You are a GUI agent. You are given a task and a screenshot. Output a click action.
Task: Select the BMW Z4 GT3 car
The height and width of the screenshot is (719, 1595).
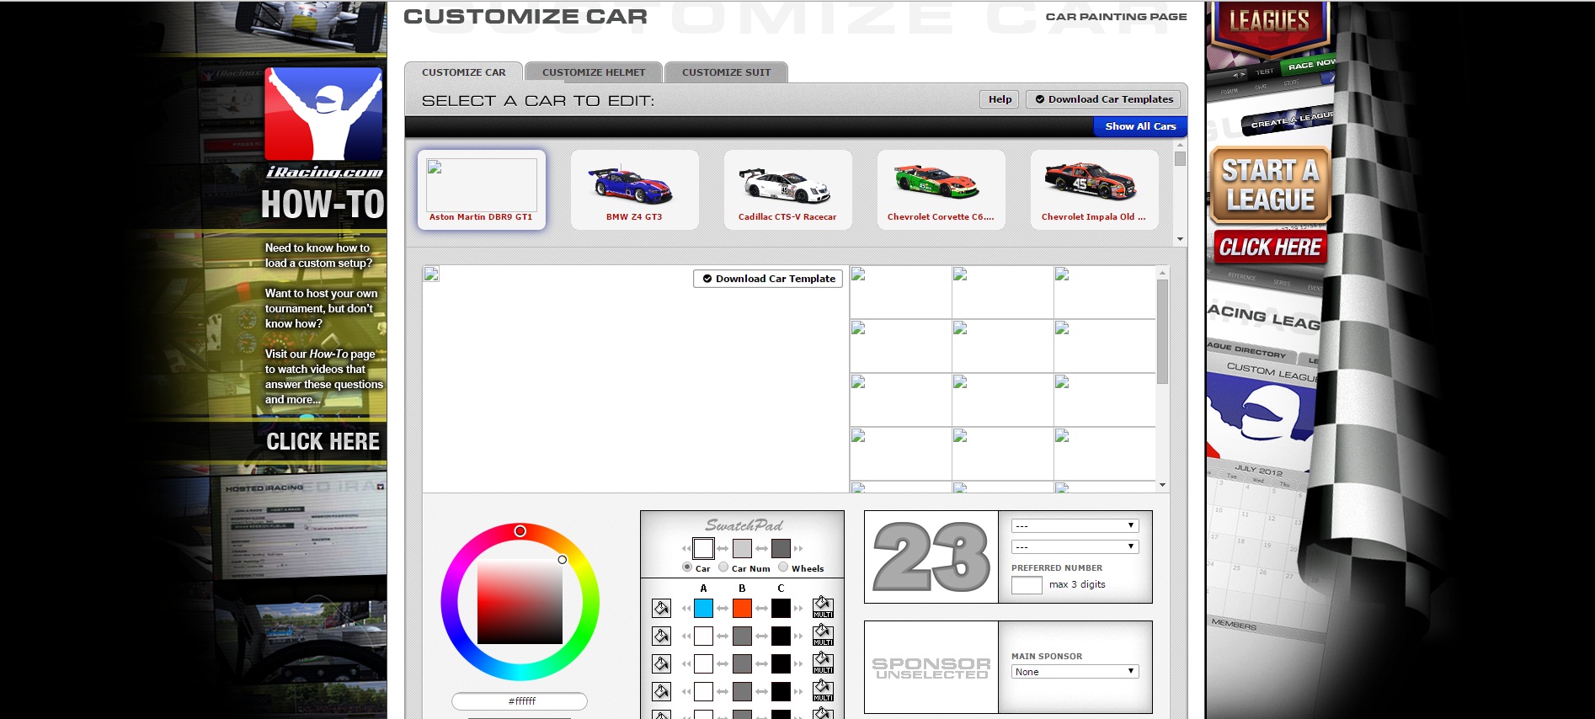click(635, 189)
